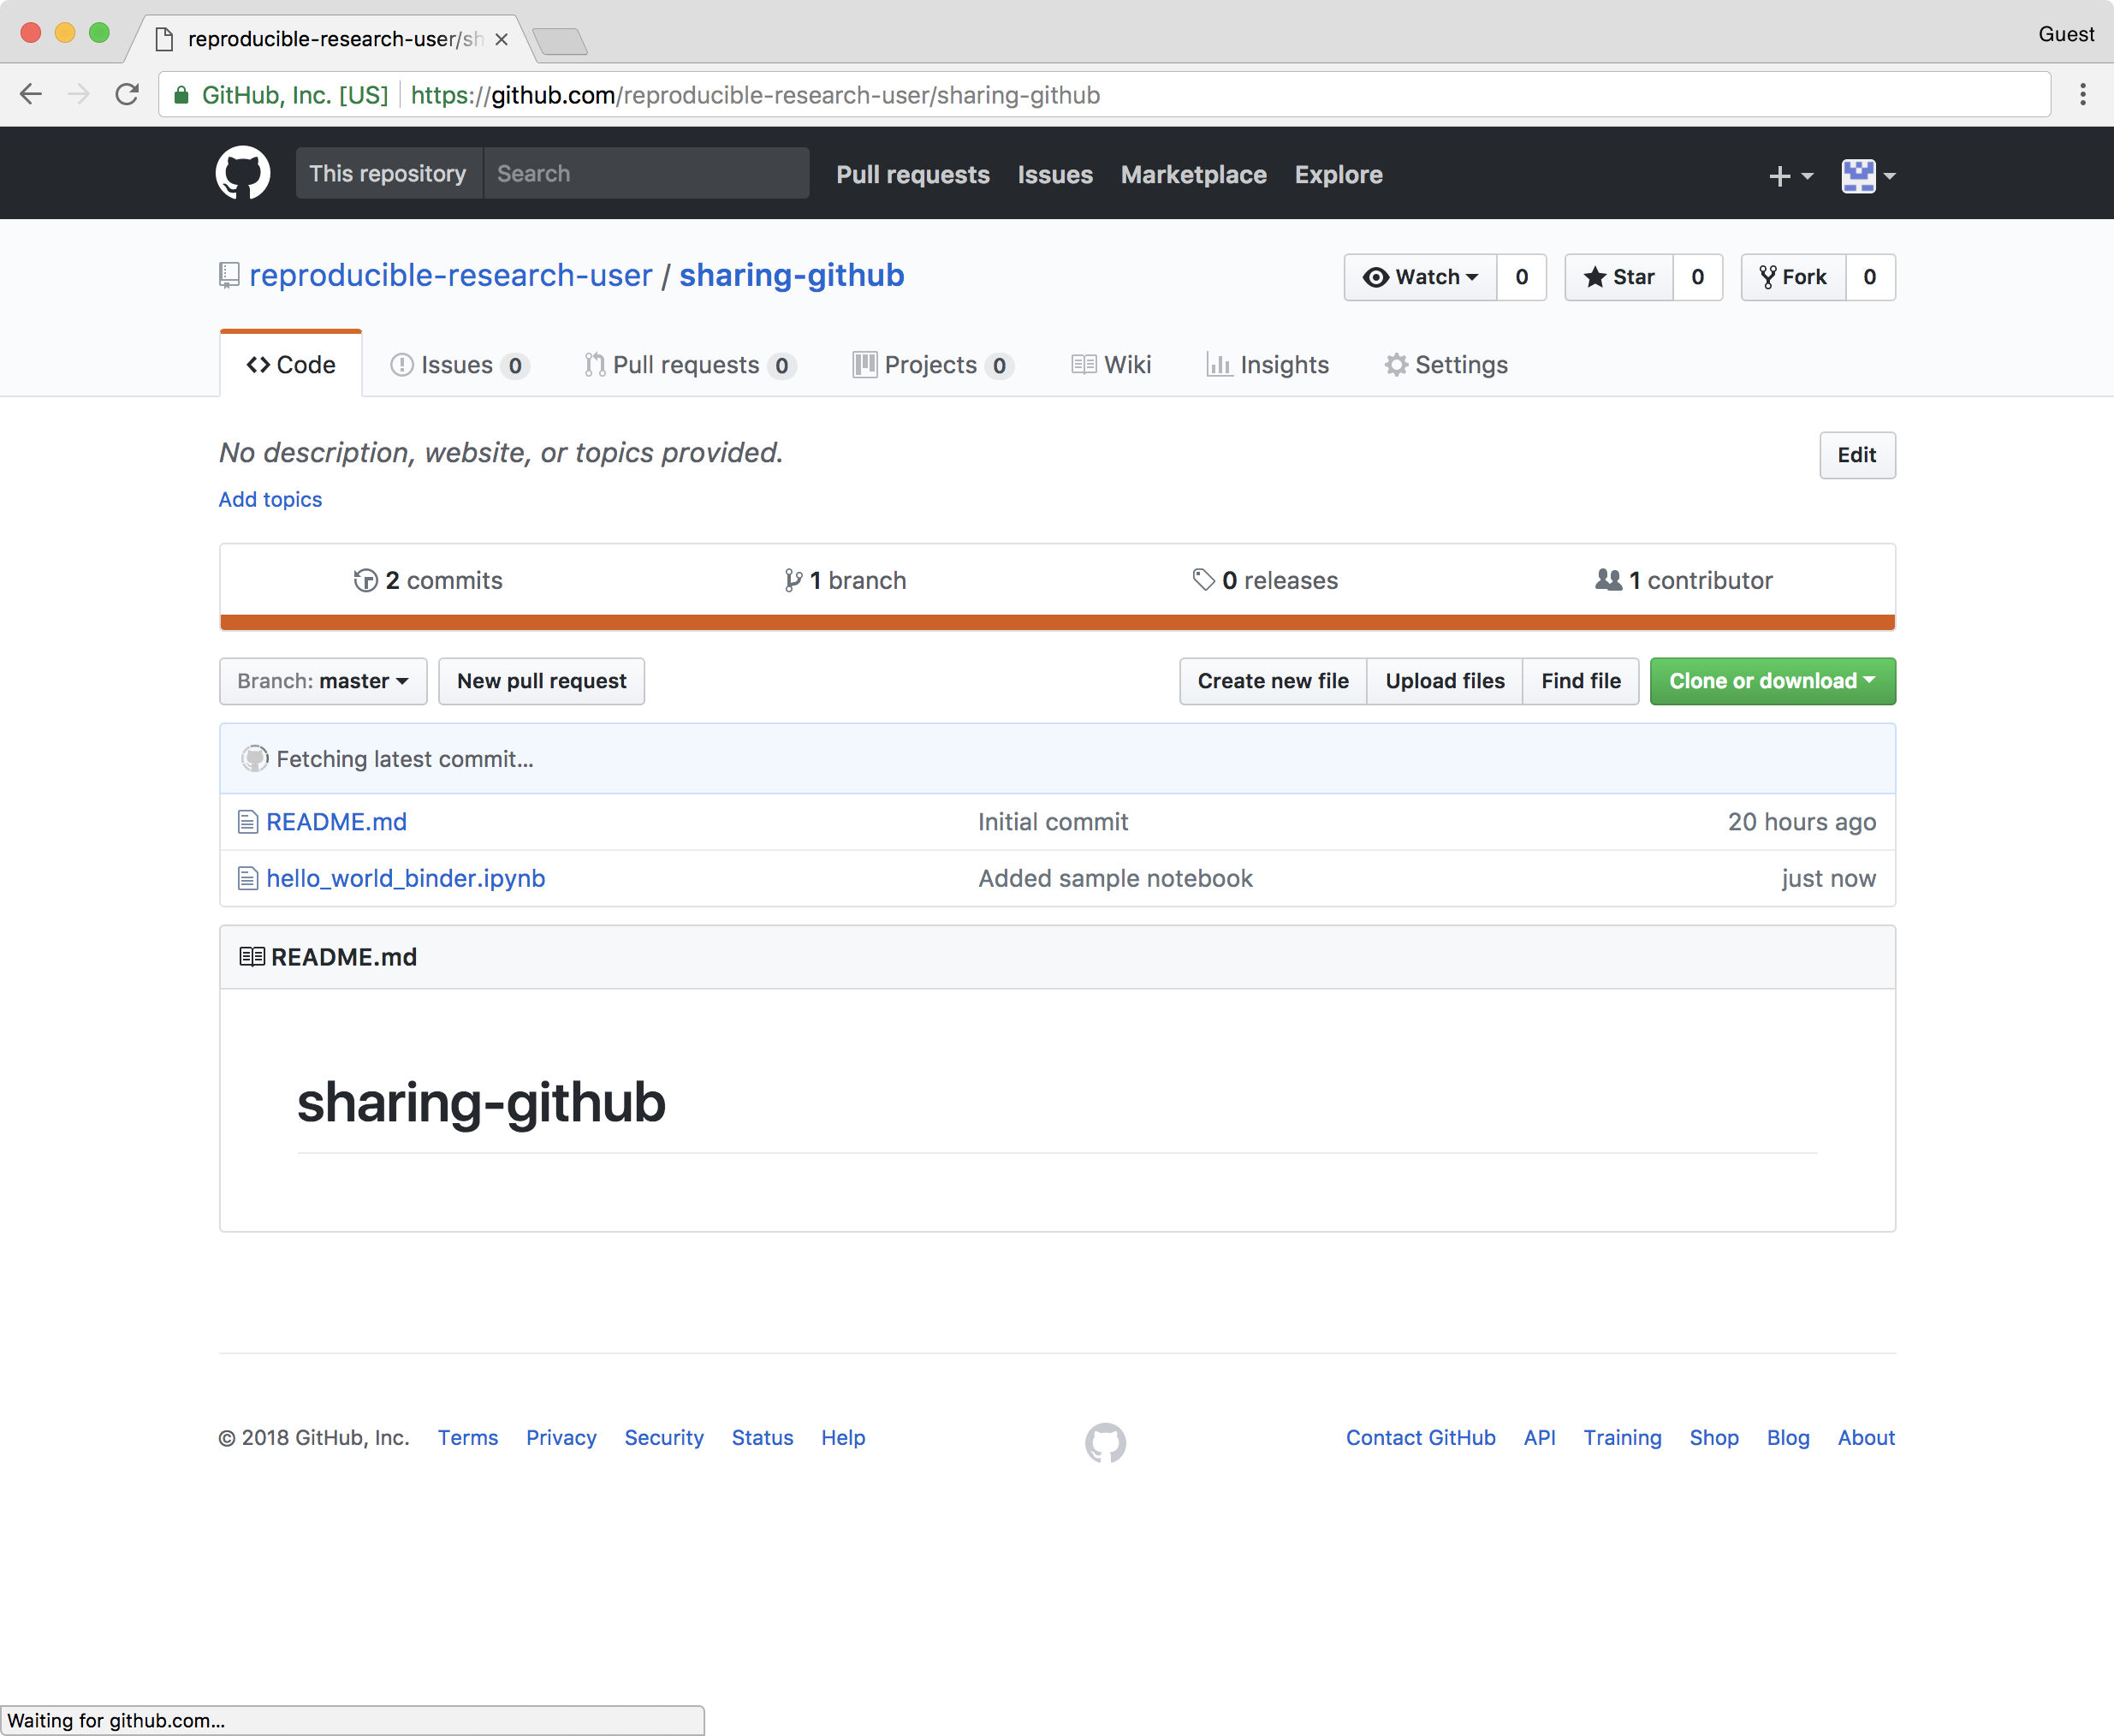Click the README.md file entry
Image resolution: width=2114 pixels, height=1736 pixels.
pyautogui.click(x=334, y=820)
